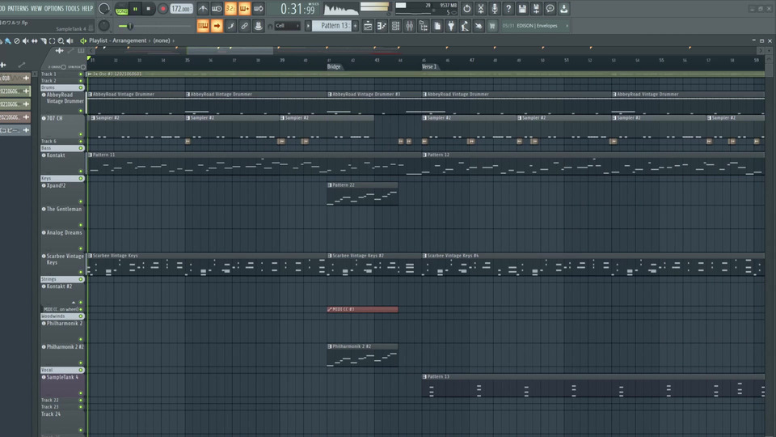Mute the Bass group track LED

coord(81,148)
